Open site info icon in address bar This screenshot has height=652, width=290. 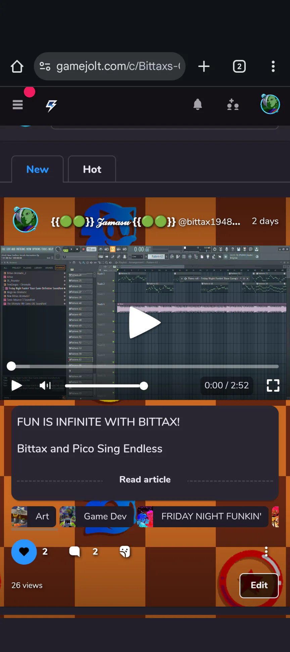(x=45, y=66)
